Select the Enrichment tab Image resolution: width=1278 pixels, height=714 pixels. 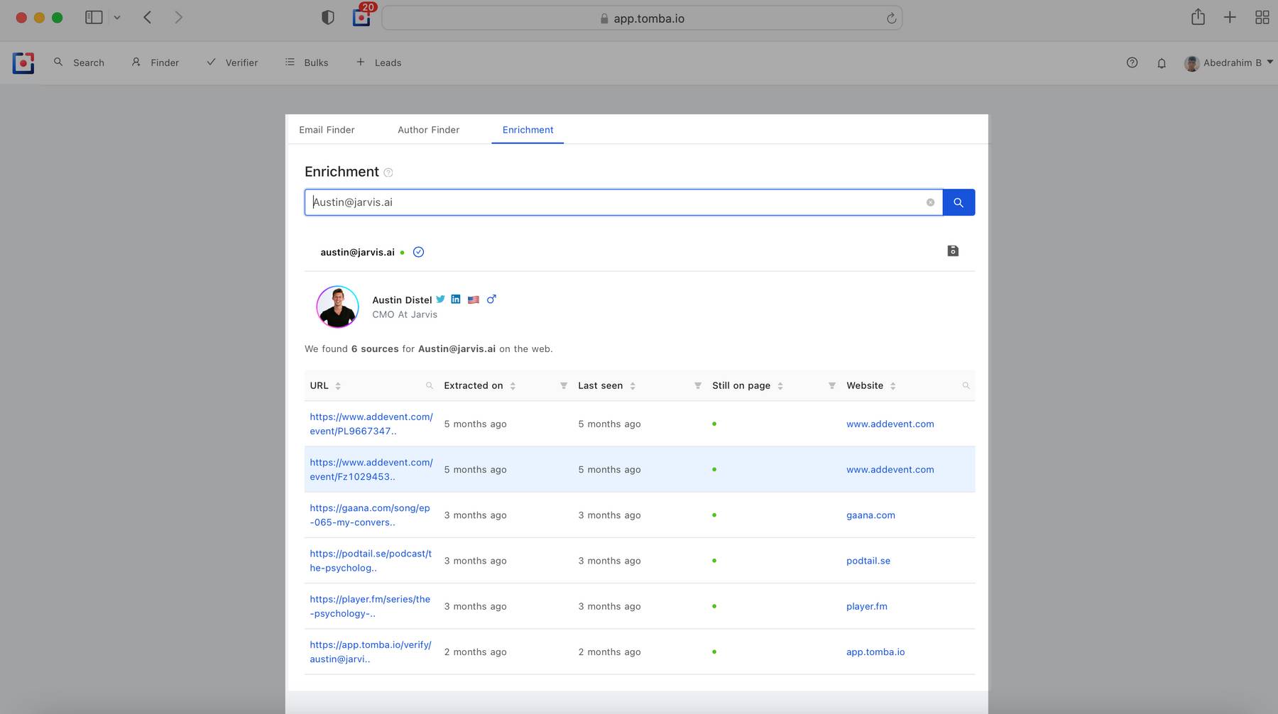(x=528, y=130)
